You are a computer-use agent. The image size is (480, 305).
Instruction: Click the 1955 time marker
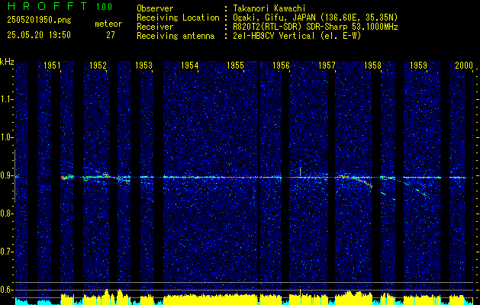[235, 66]
